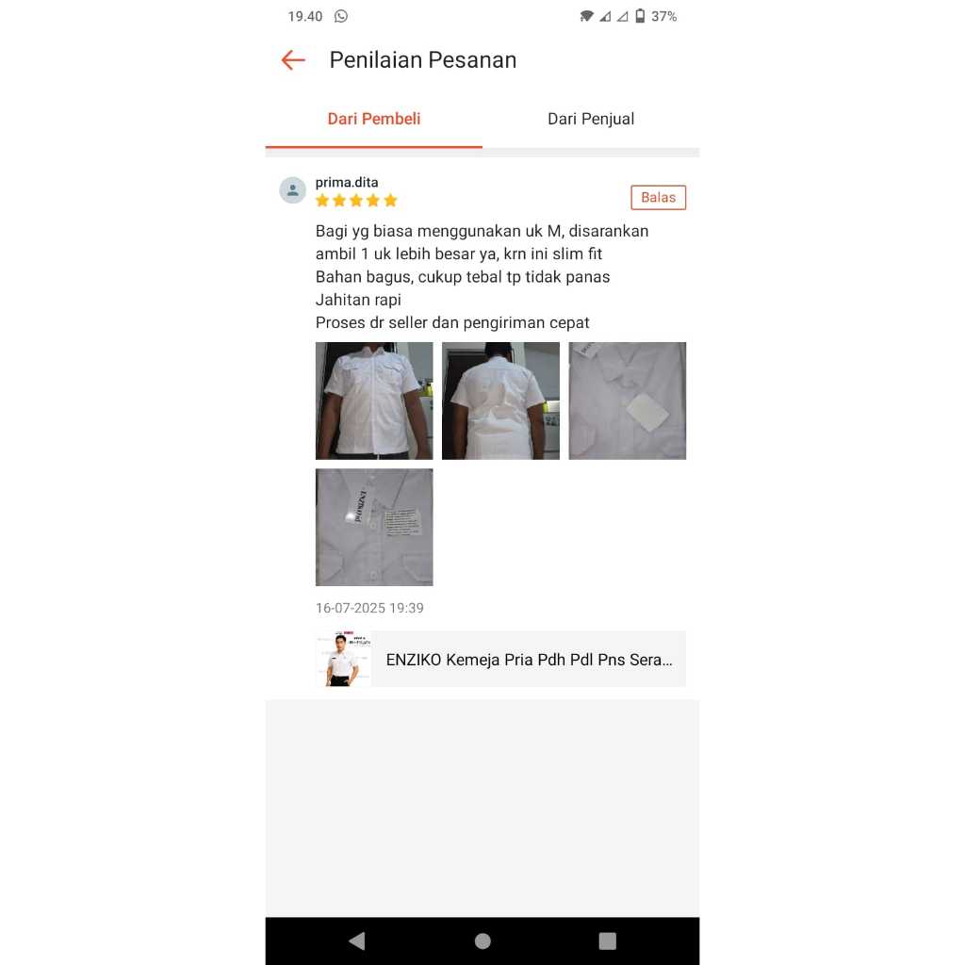Viewport: 965px width, 965px height.
Task: Tap the Android home circle button
Action: pos(483,940)
